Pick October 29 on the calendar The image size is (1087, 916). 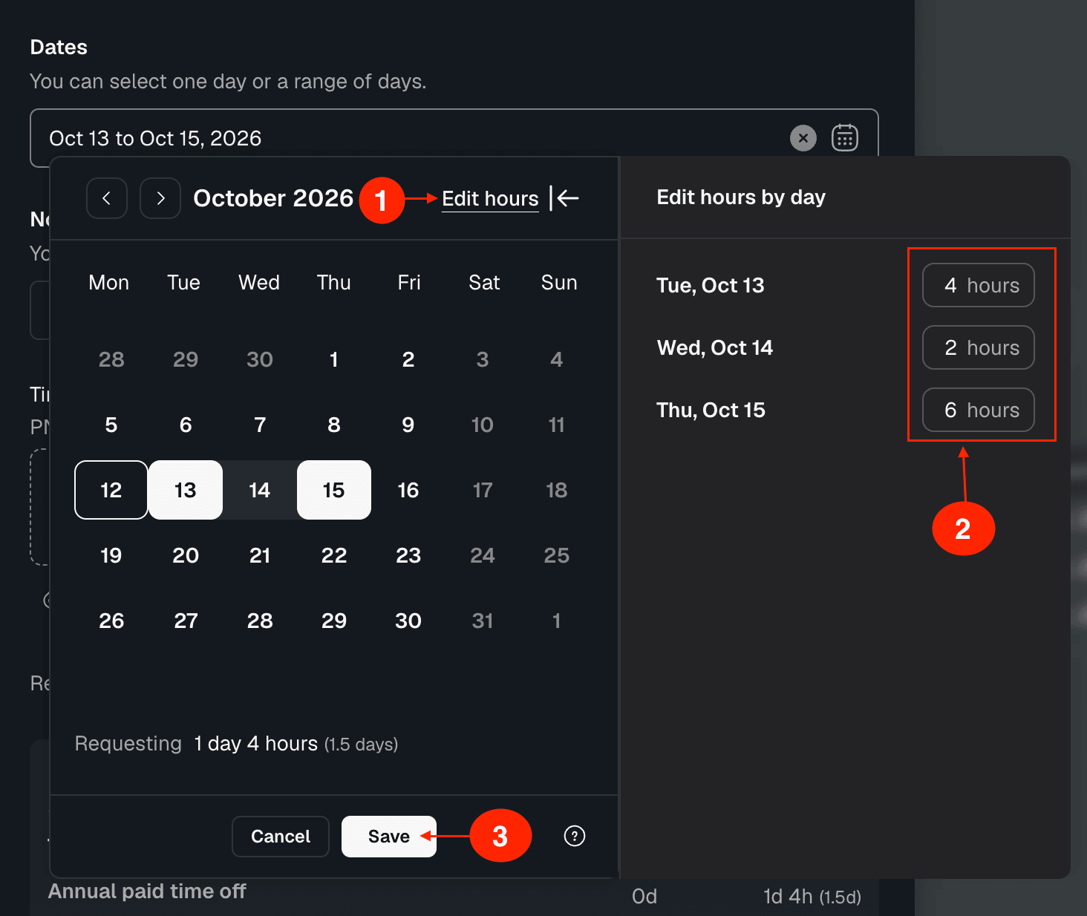[334, 621]
